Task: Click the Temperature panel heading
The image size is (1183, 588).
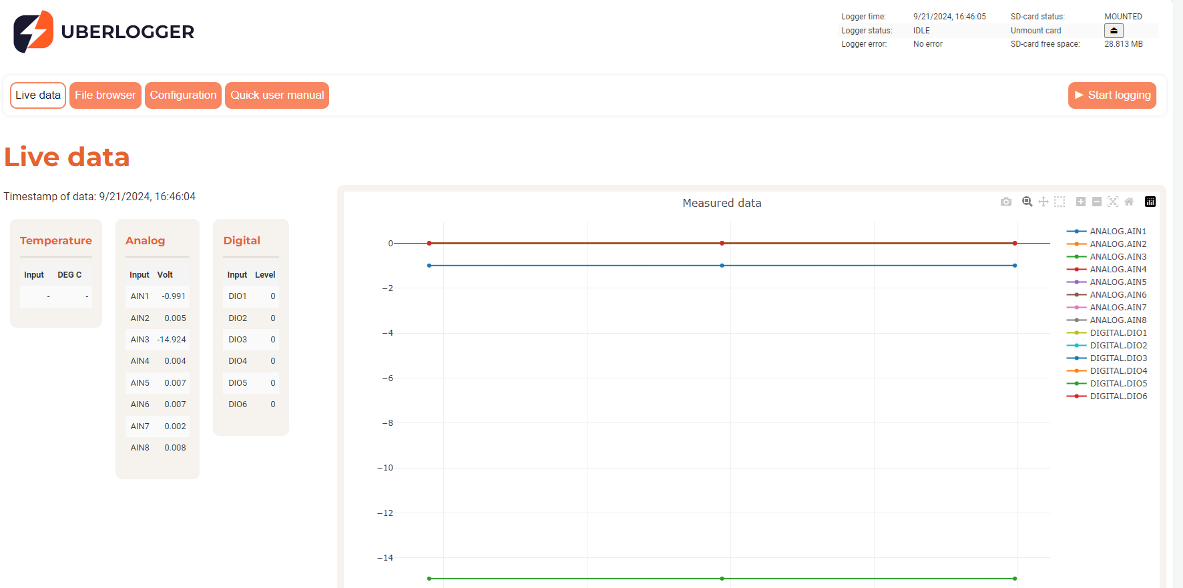Action: (x=56, y=241)
